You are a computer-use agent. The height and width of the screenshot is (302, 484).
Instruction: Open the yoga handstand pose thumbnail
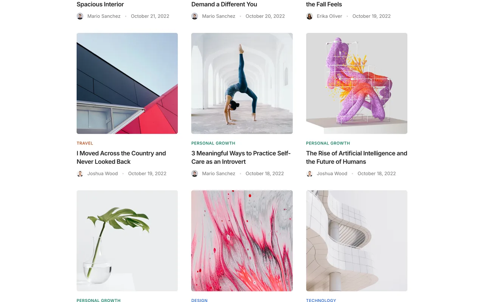click(242, 83)
